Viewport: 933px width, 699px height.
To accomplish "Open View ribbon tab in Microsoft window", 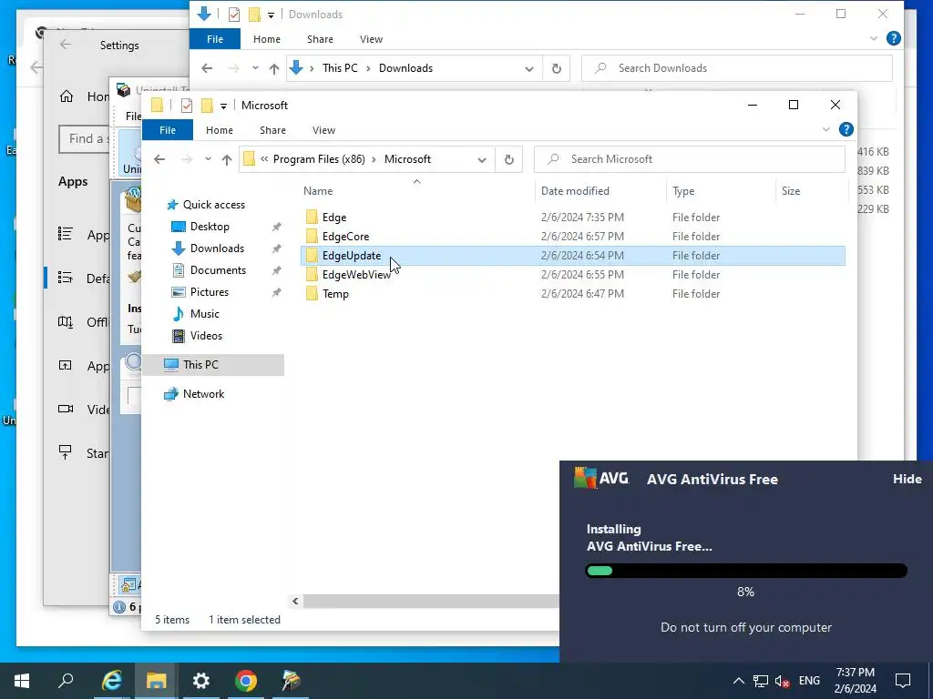I will 323,130.
